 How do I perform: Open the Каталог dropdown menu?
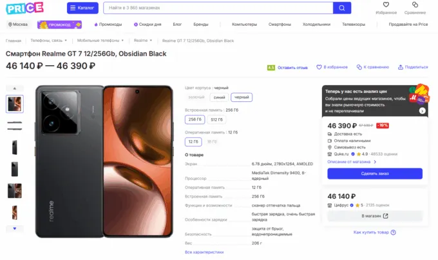pos(82,8)
